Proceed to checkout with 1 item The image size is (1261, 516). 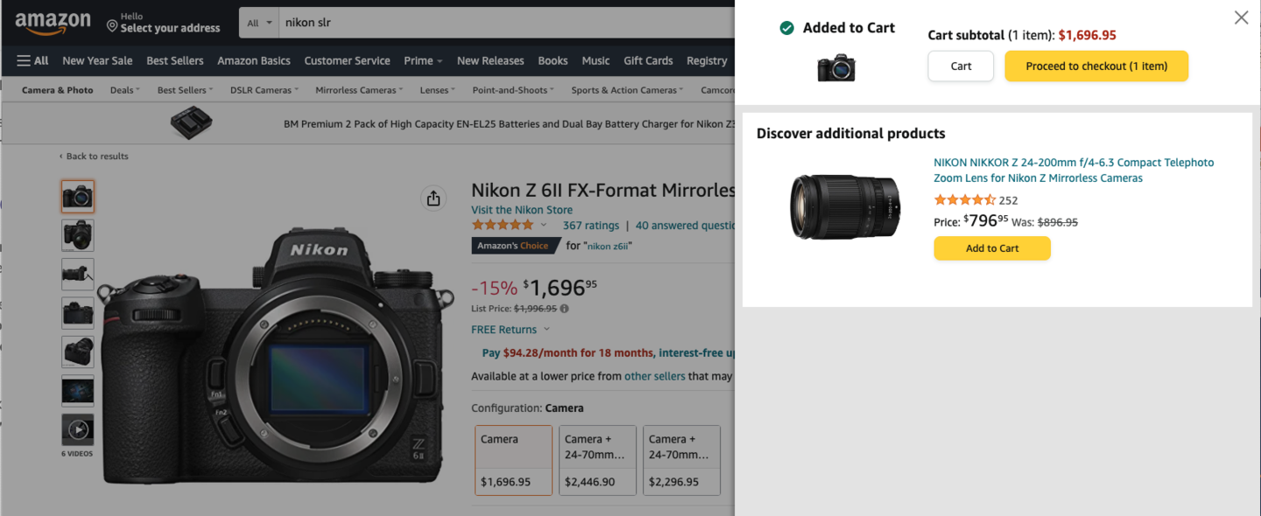point(1096,66)
